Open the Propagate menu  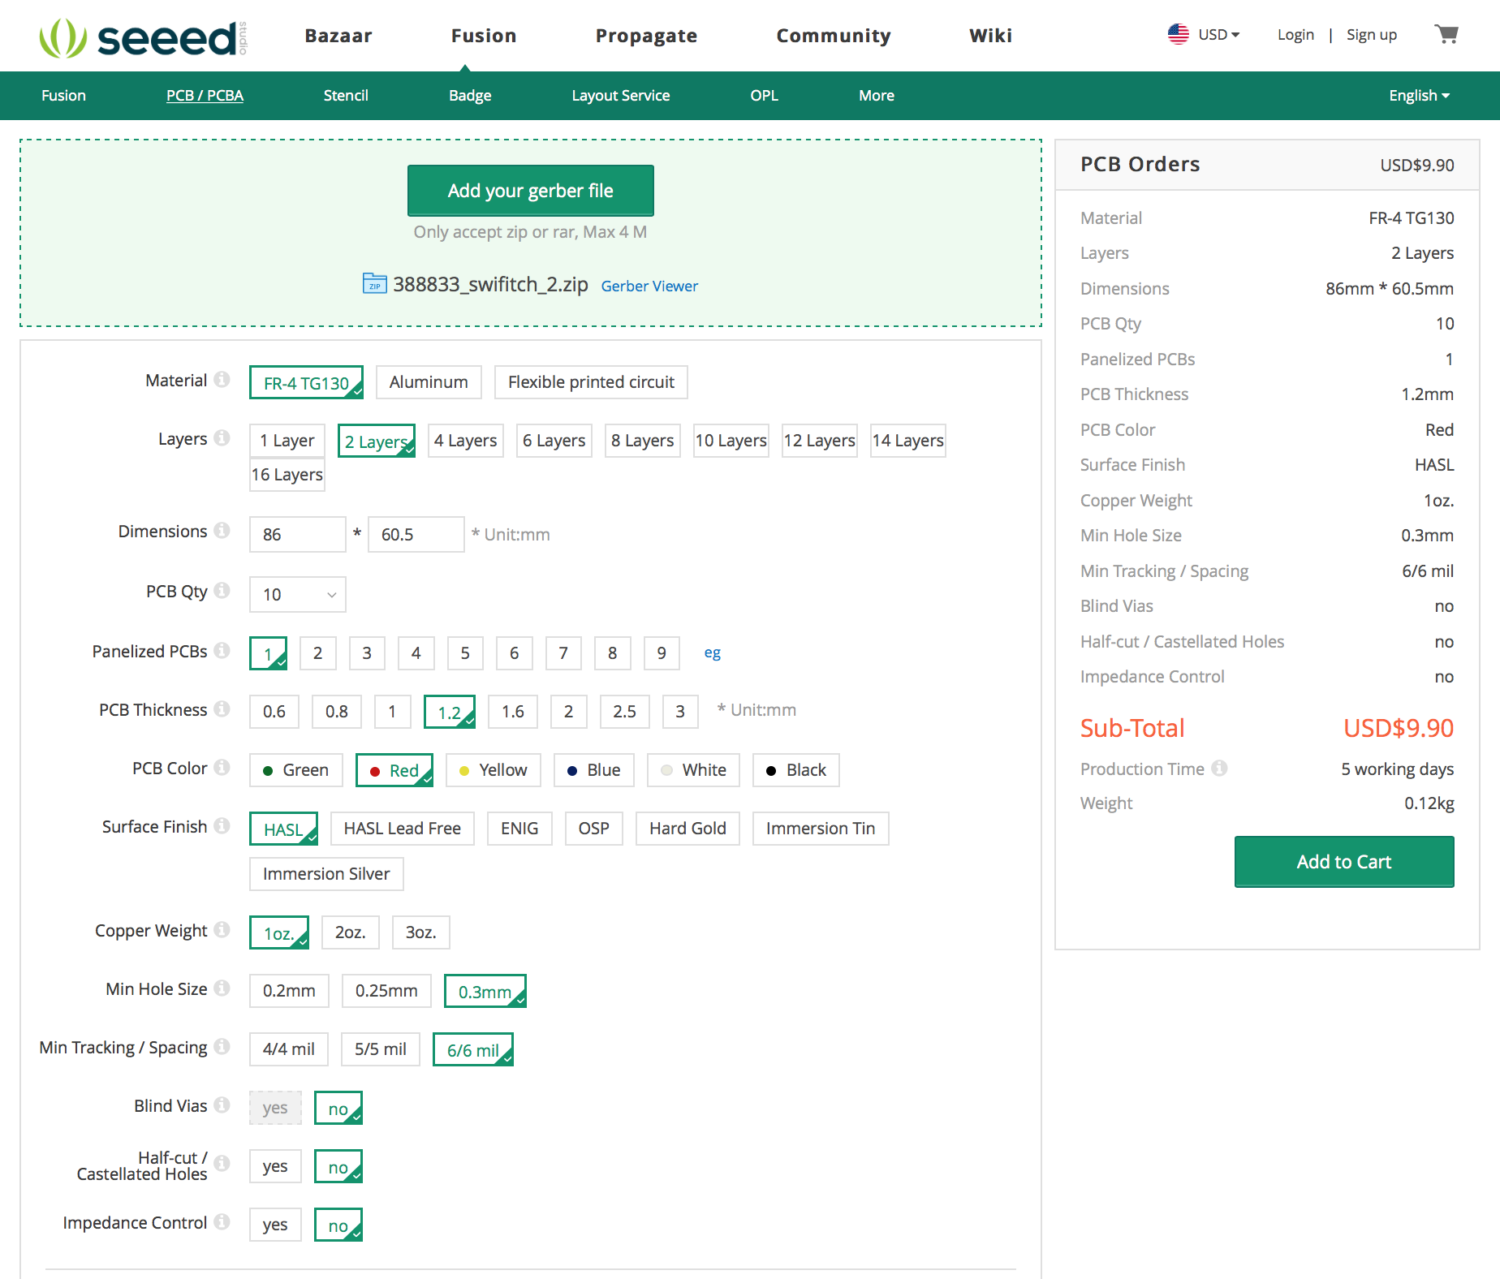point(646,36)
